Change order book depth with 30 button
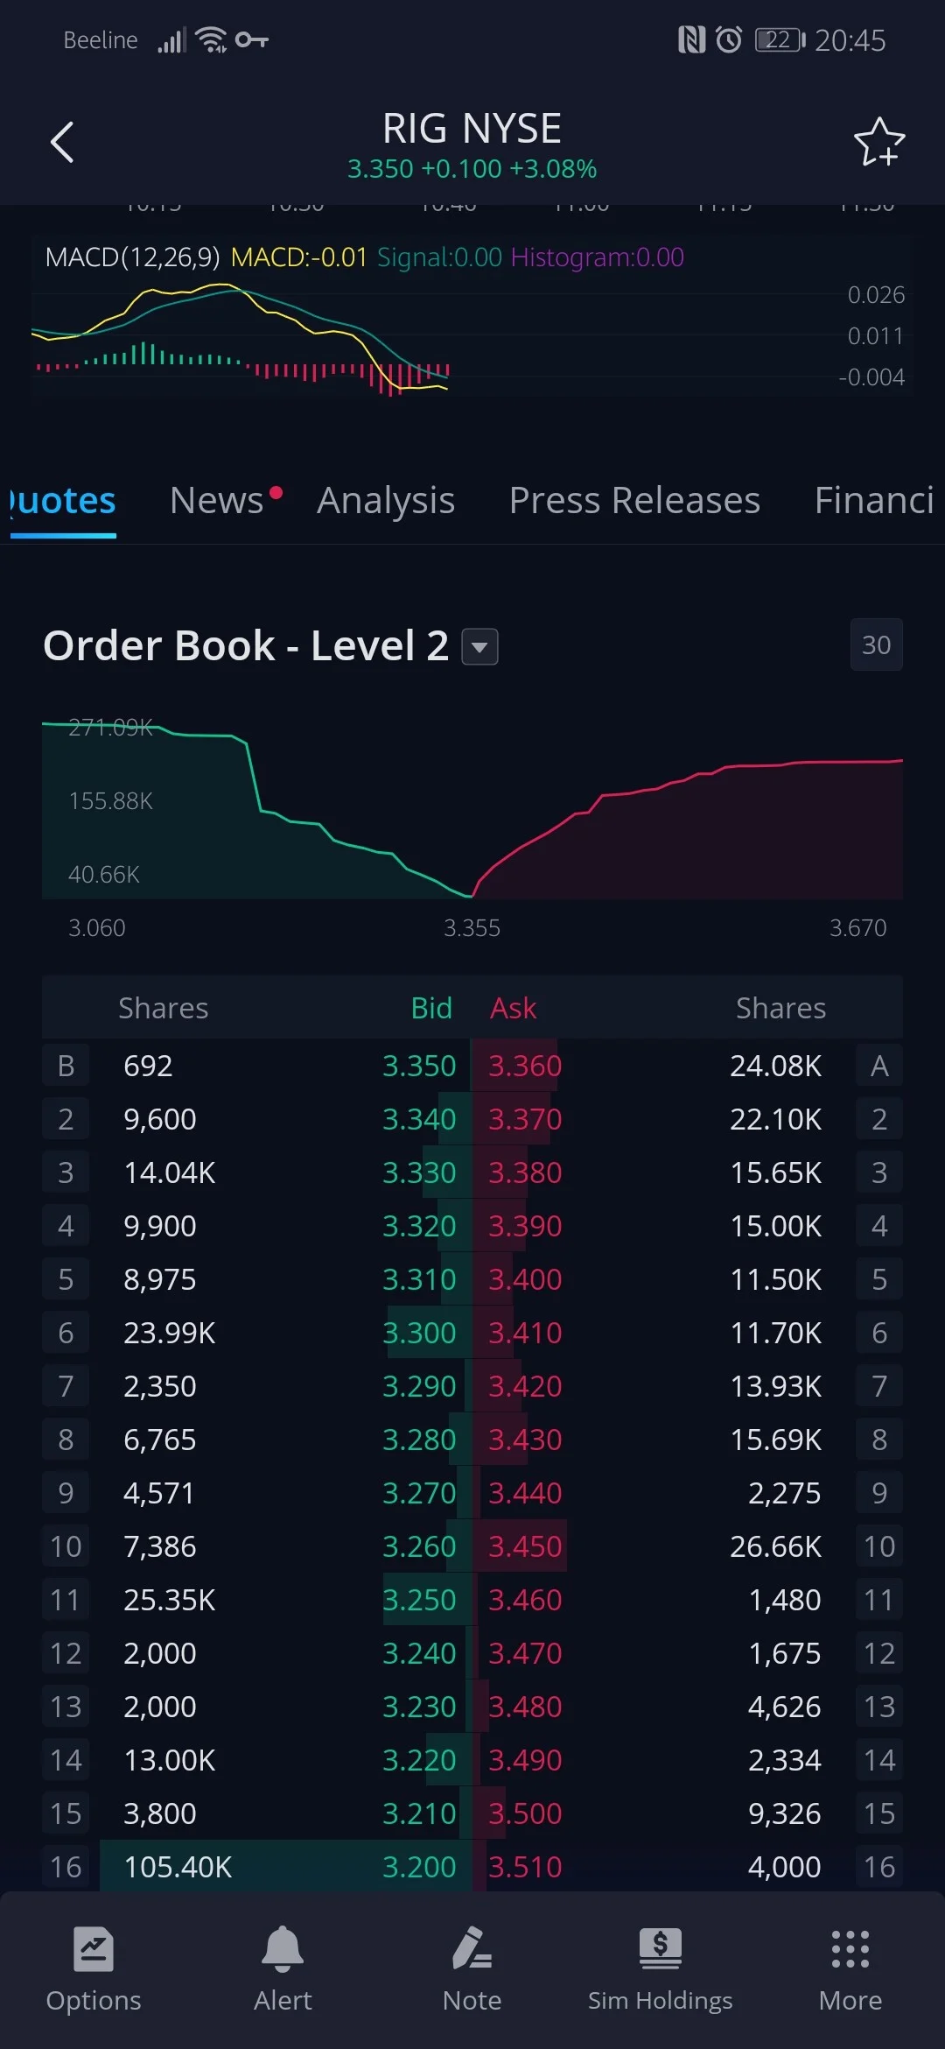945x2049 pixels. [877, 645]
